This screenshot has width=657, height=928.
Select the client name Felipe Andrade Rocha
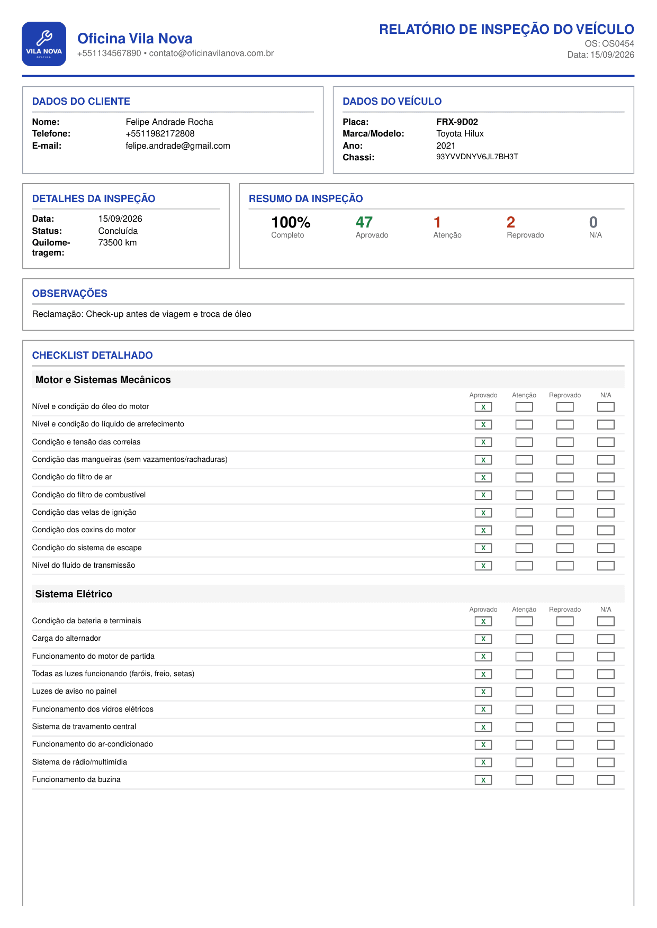click(169, 122)
